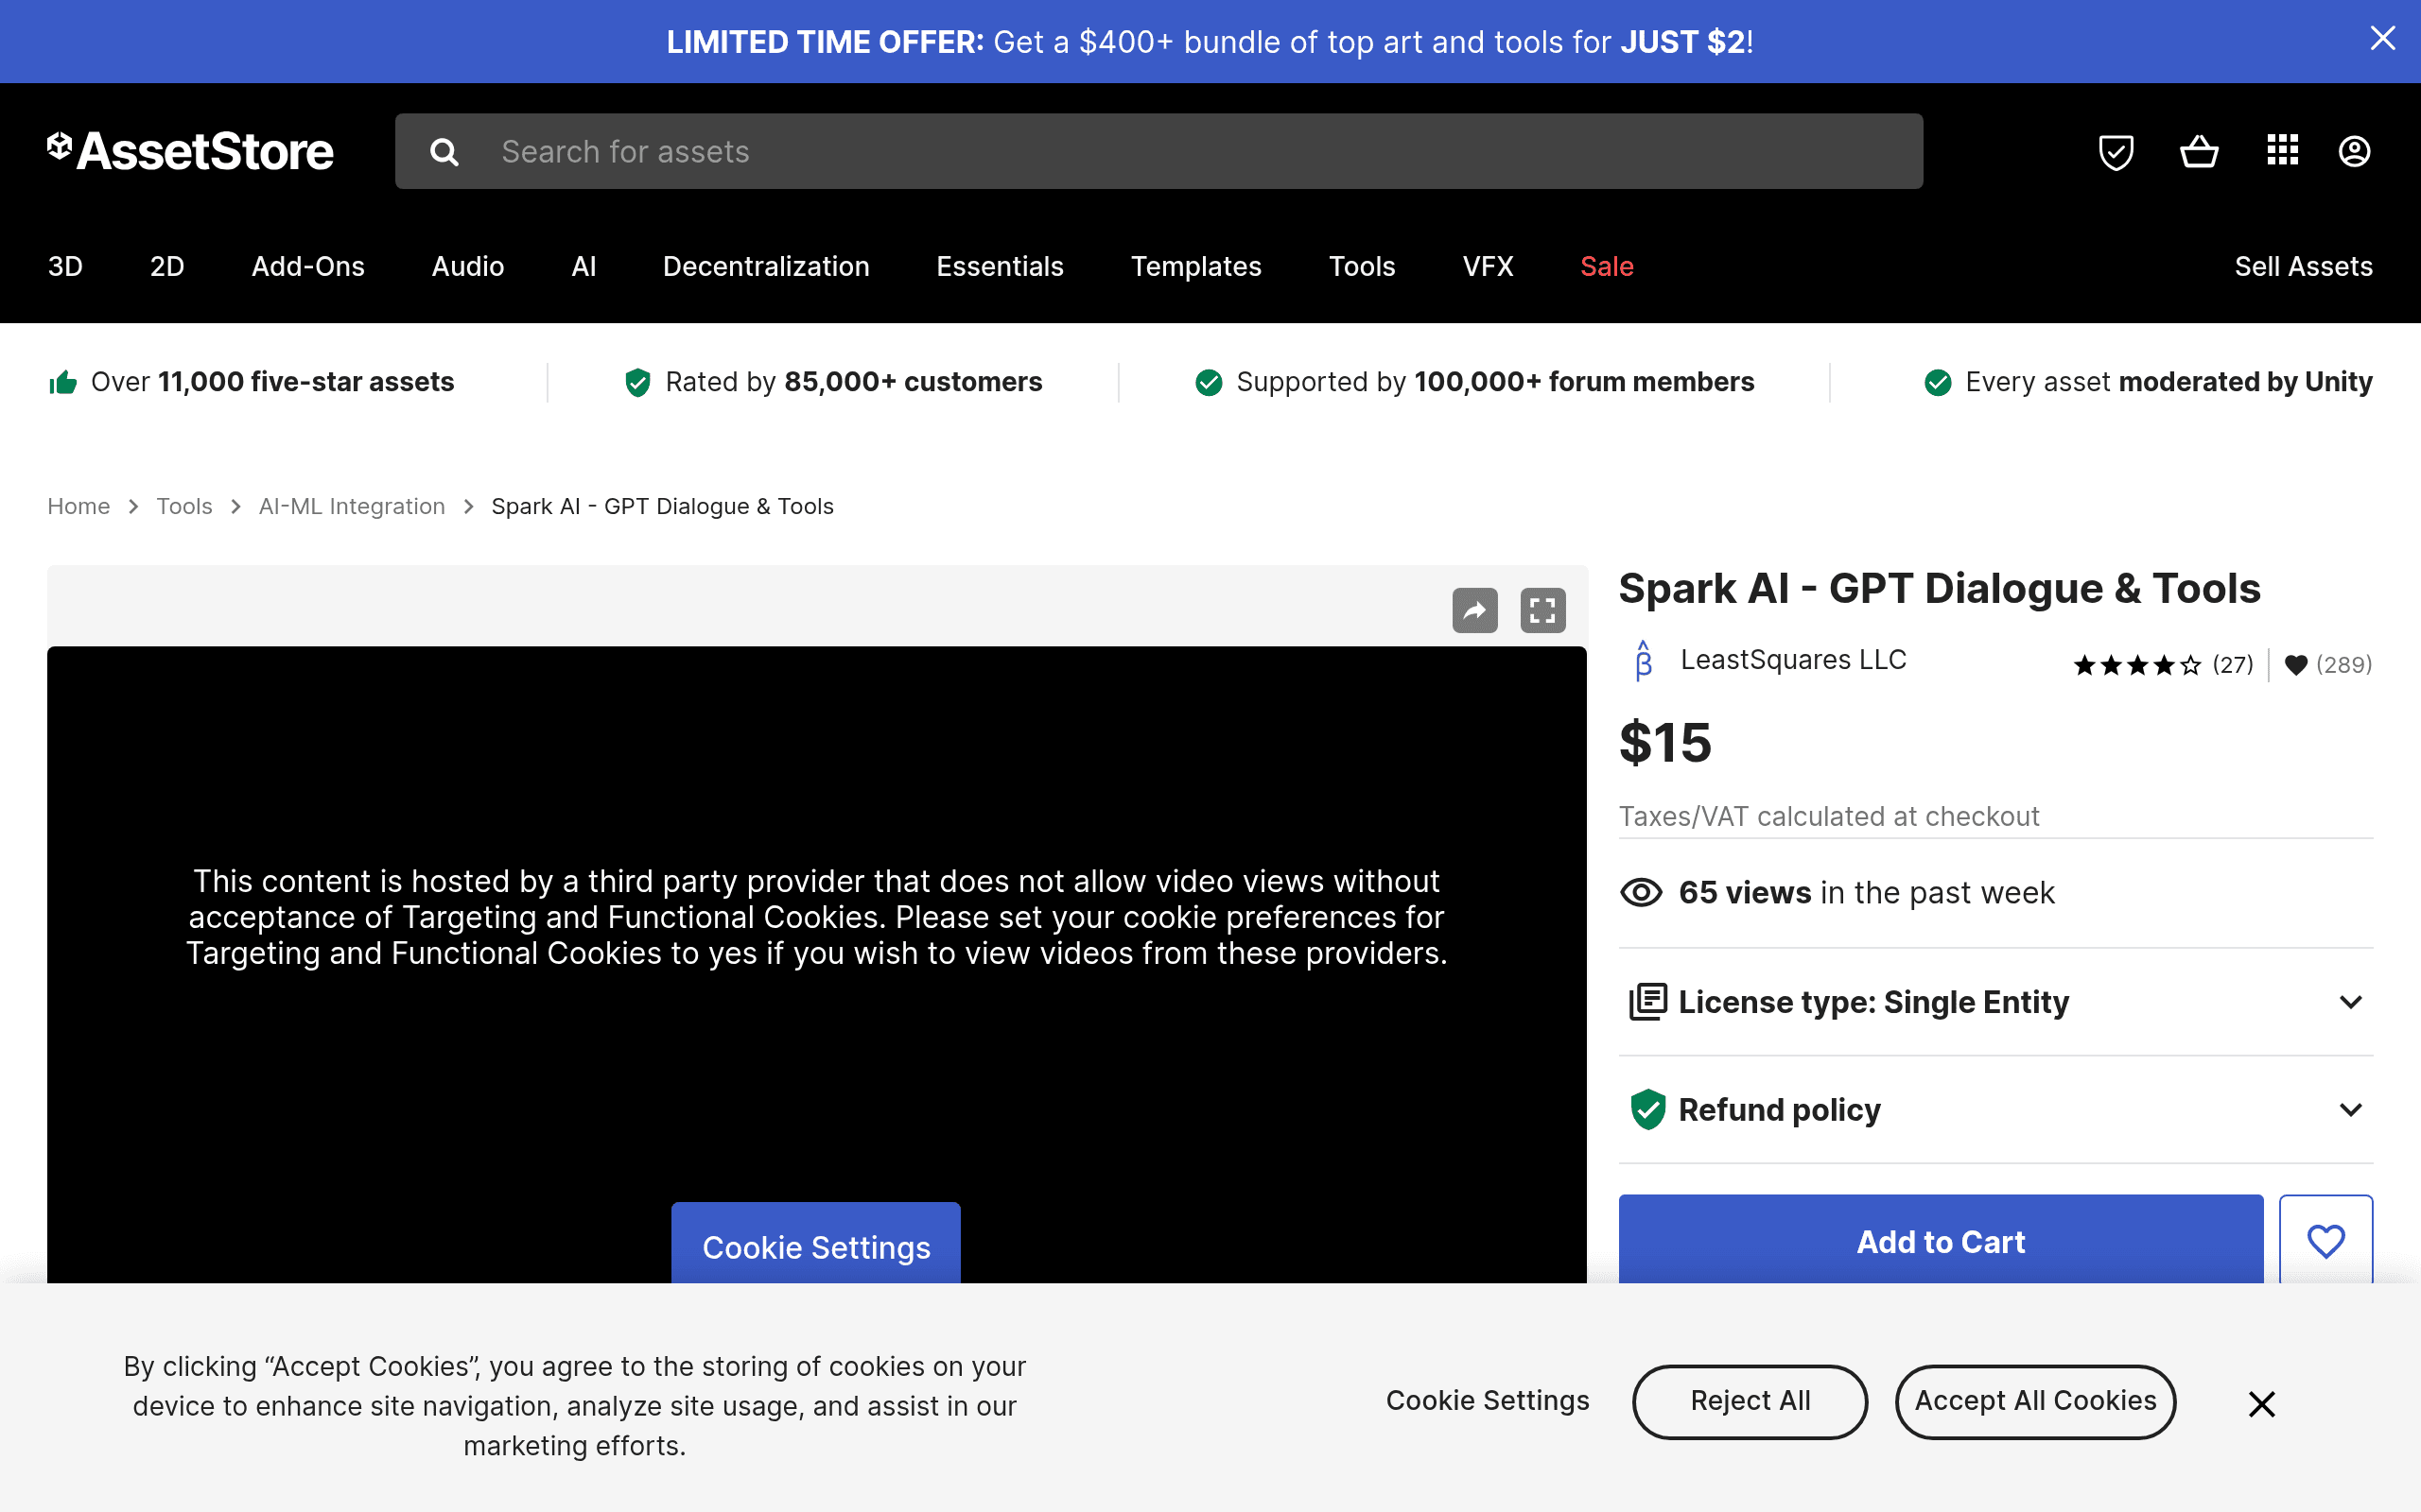Expand the Refund policy section
2421x1512 pixels.
[x=1995, y=1110]
